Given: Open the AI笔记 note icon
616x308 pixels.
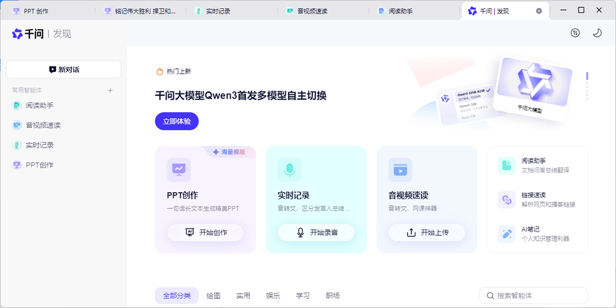Looking at the screenshot, I should point(506,234).
